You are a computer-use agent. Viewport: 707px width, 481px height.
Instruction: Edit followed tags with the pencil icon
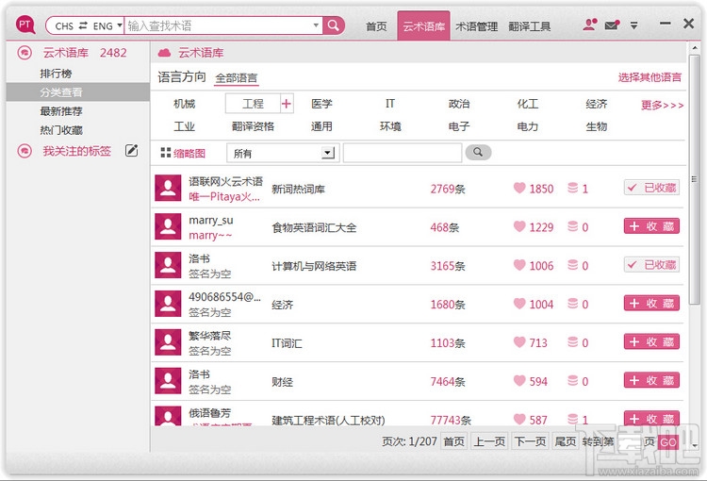pyautogui.click(x=131, y=150)
